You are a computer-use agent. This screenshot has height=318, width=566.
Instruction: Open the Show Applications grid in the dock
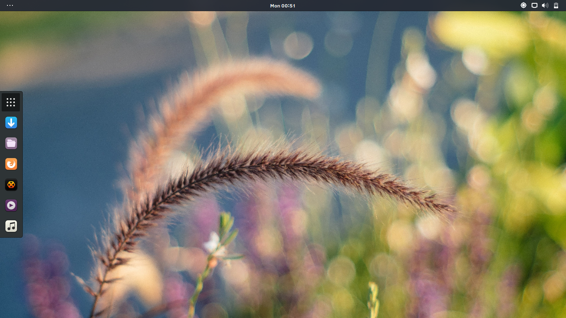tap(11, 102)
